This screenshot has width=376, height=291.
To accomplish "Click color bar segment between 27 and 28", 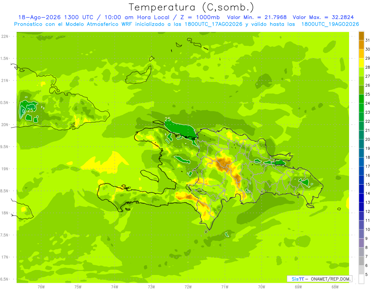I will coord(362,72).
